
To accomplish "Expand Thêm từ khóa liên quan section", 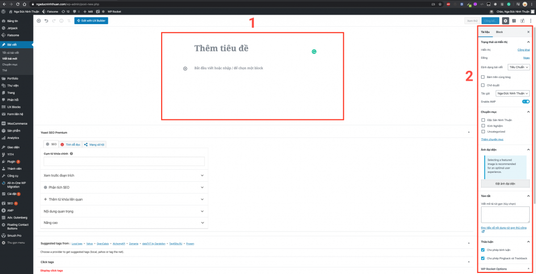I will [124, 200].
